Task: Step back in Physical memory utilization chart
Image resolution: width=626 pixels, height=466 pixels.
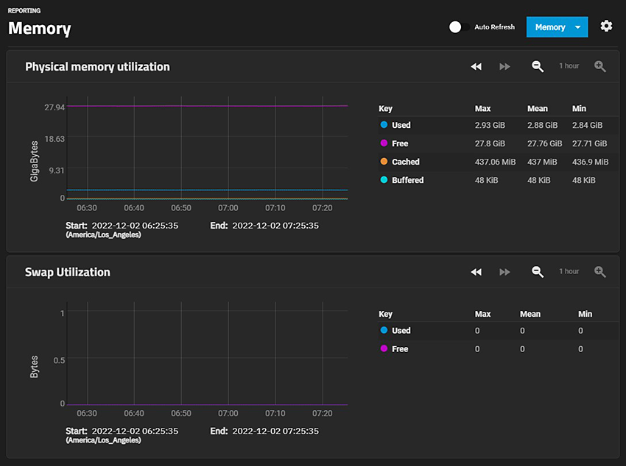Action: tap(476, 66)
